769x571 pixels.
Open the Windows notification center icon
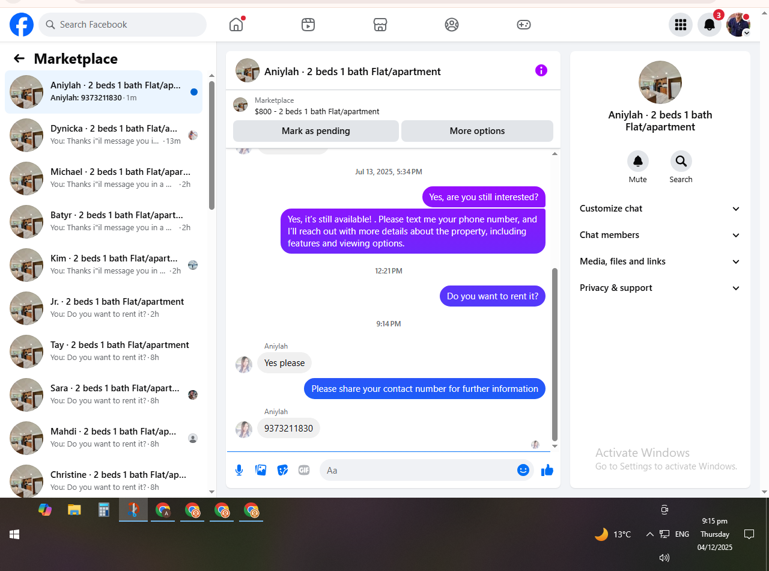pos(749,534)
